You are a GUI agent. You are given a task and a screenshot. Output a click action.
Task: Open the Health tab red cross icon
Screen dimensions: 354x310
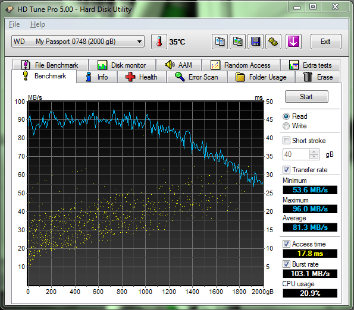pyautogui.click(x=130, y=77)
